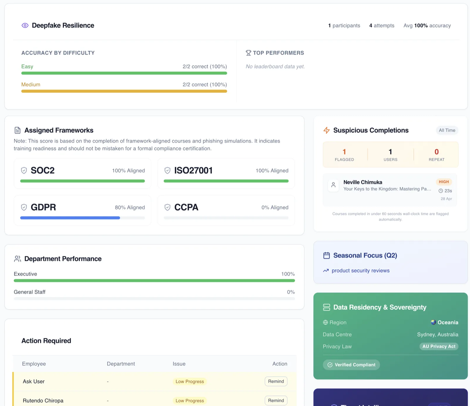Open the ISO27001 framework card
Image resolution: width=470 pixels, height=406 pixels.
coord(226,173)
